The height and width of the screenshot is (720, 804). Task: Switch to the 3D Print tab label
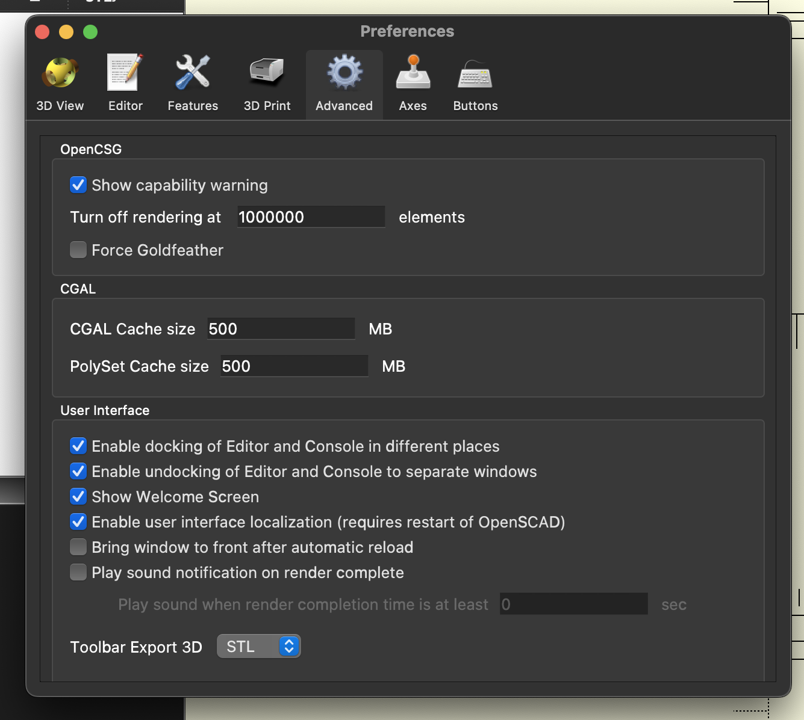tap(267, 106)
